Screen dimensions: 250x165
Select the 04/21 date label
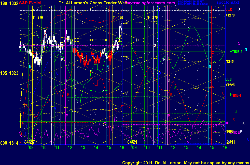click(x=132, y=142)
